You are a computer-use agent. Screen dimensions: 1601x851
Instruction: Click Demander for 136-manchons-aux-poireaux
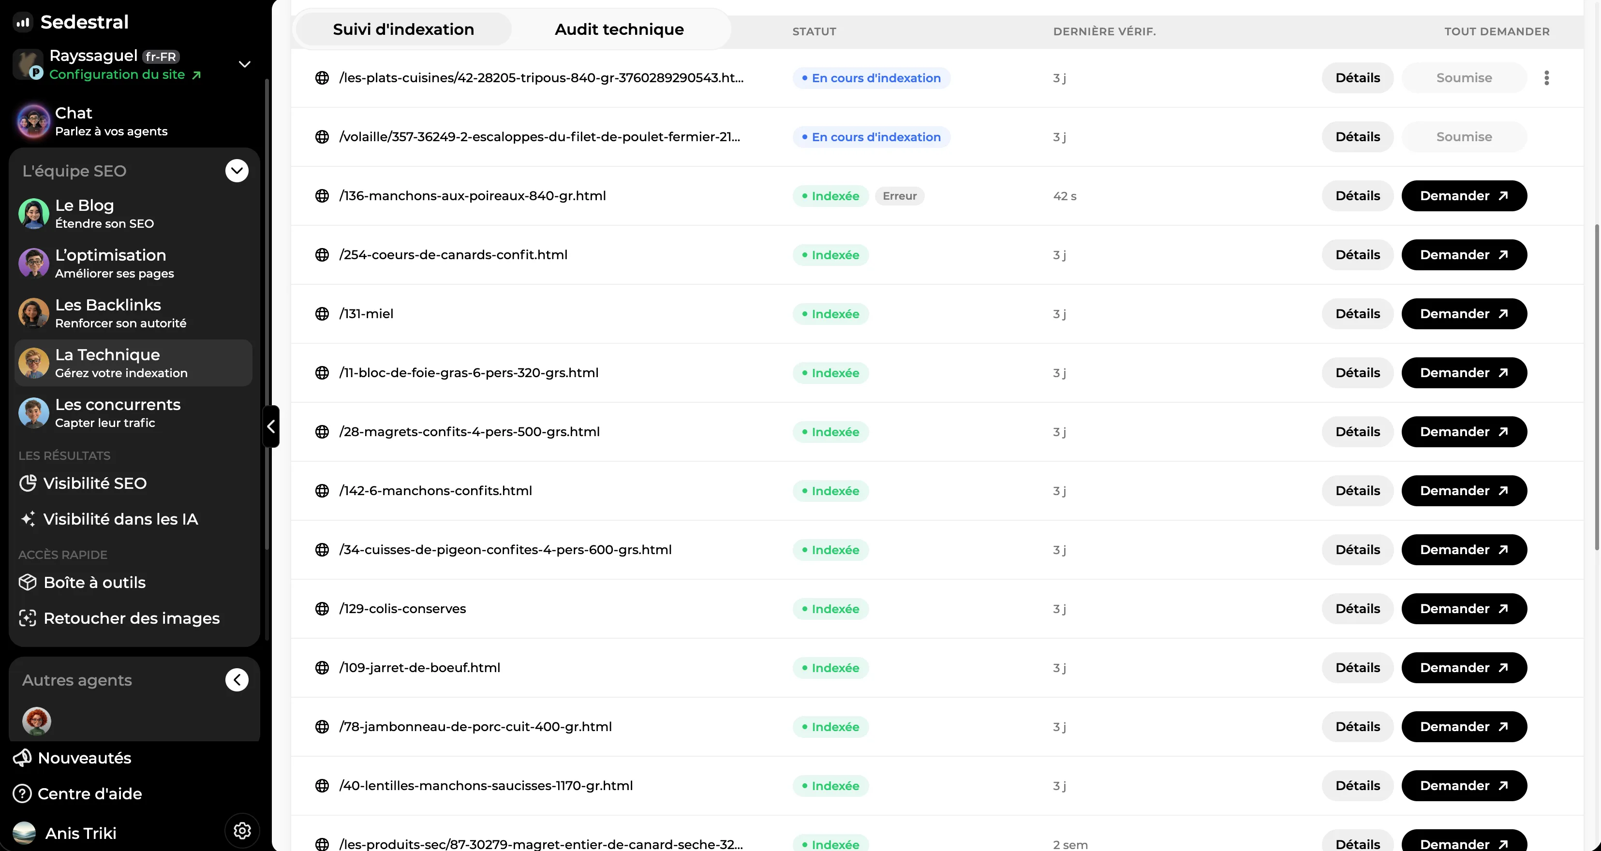[1464, 196]
